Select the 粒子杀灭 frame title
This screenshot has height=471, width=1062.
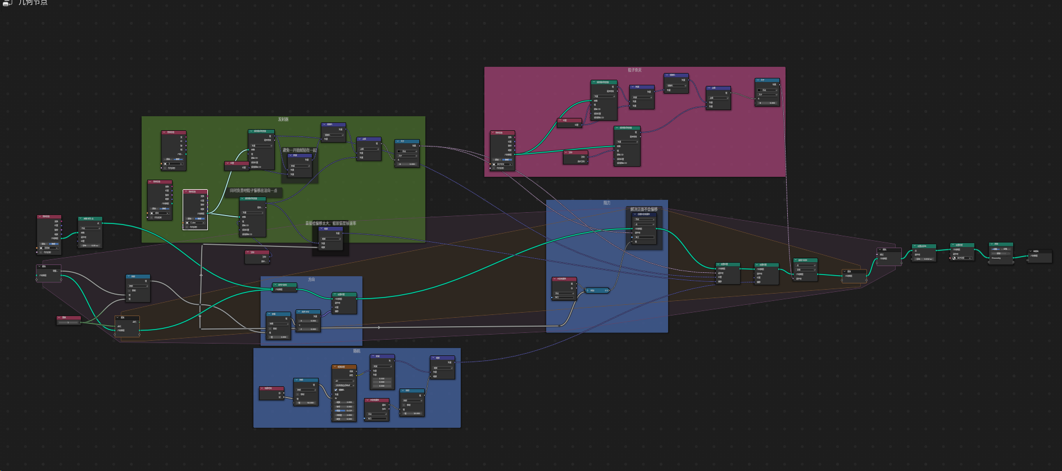tap(634, 70)
